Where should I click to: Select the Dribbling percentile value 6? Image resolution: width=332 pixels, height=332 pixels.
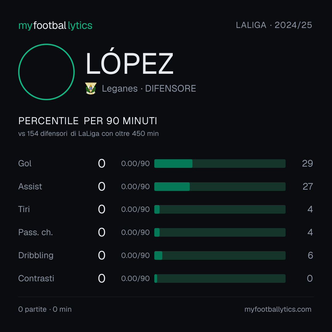click(310, 255)
